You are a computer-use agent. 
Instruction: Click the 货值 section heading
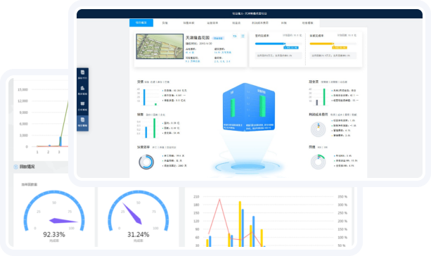click(140, 82)
